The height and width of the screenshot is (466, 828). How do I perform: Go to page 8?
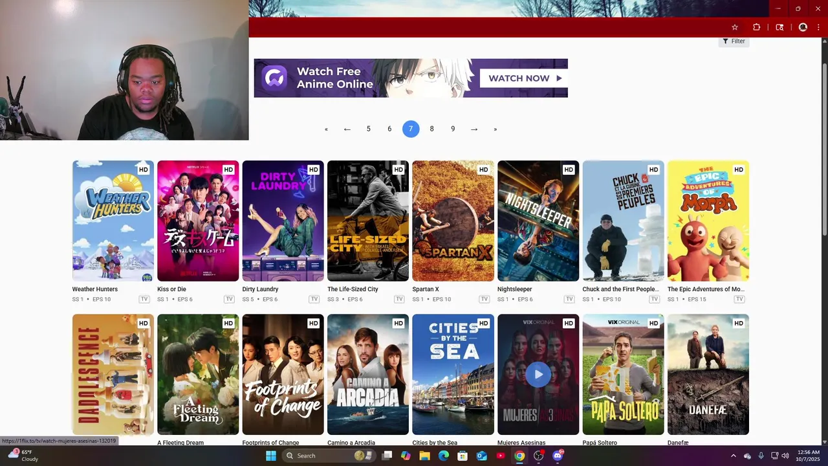[x=432, y=129]
